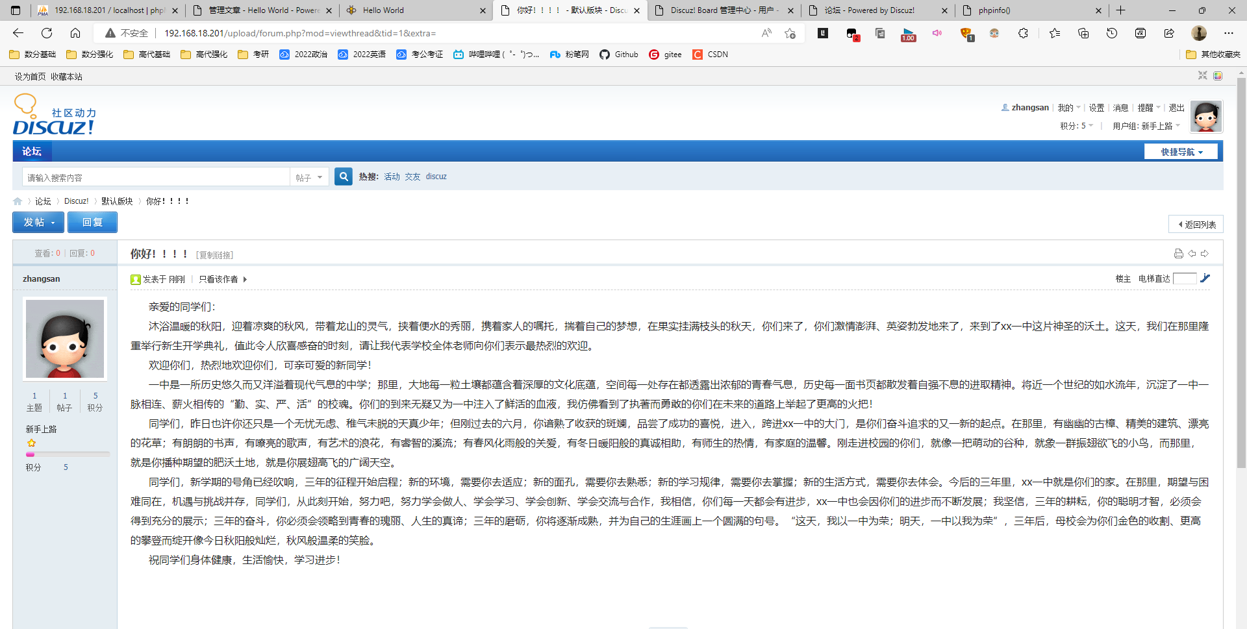This screenshot has width=1247, height=629.
Task: Click the blue search magnifier button
Action: coord(343,177)
